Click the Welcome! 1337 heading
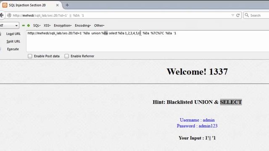Screen dimensions: 269x151 click(197, 72)
